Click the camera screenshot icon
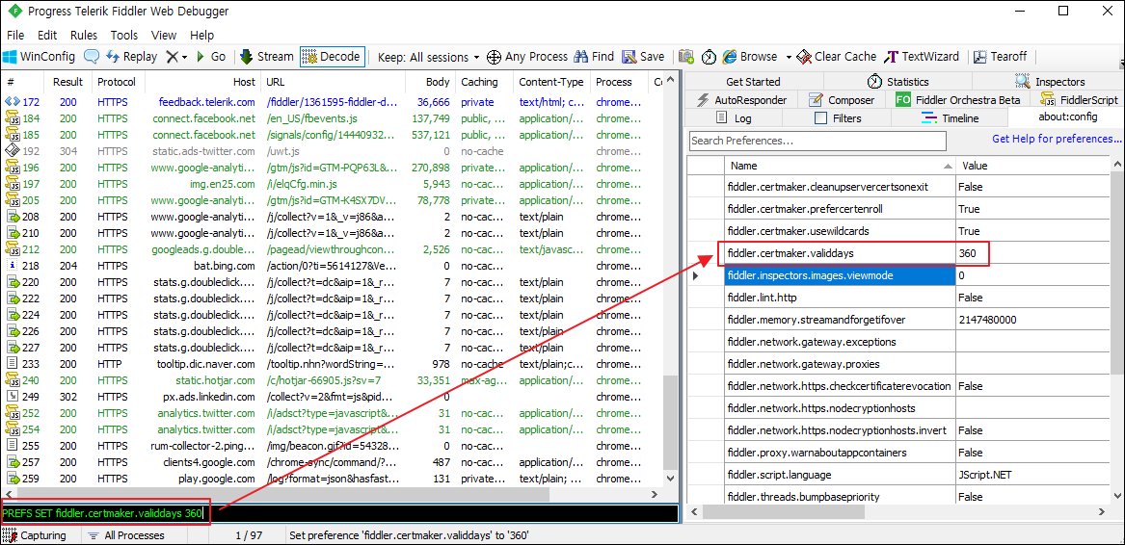The height and width of the screenshot is (545, 1125). click(x=686, y=57)
